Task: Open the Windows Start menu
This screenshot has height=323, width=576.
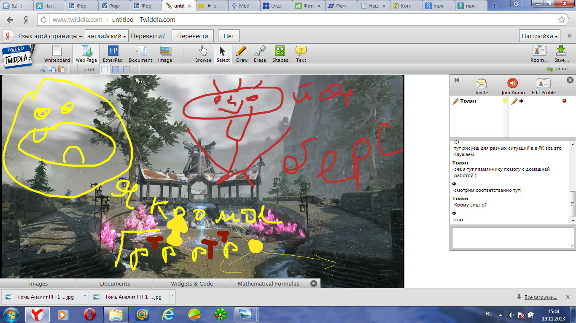Action: 11,314
